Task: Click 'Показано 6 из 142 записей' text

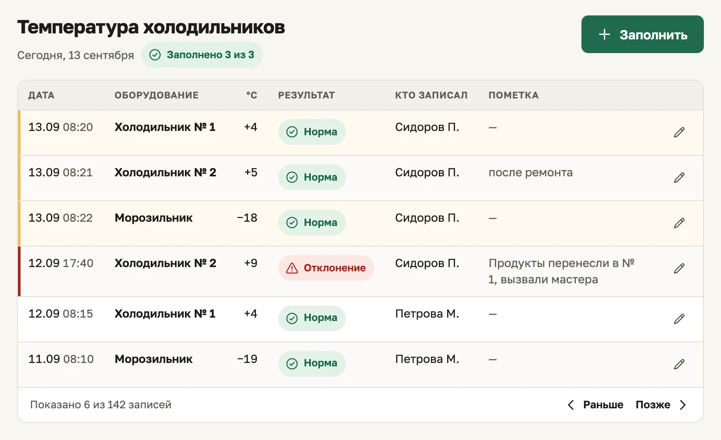Action: coord(101,404)
